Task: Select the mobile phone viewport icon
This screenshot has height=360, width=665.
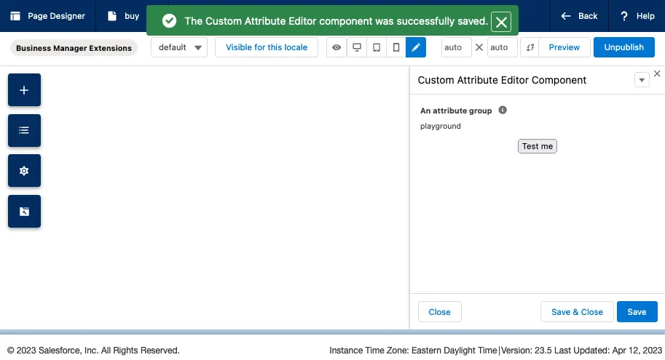Action: click(396, 47)
